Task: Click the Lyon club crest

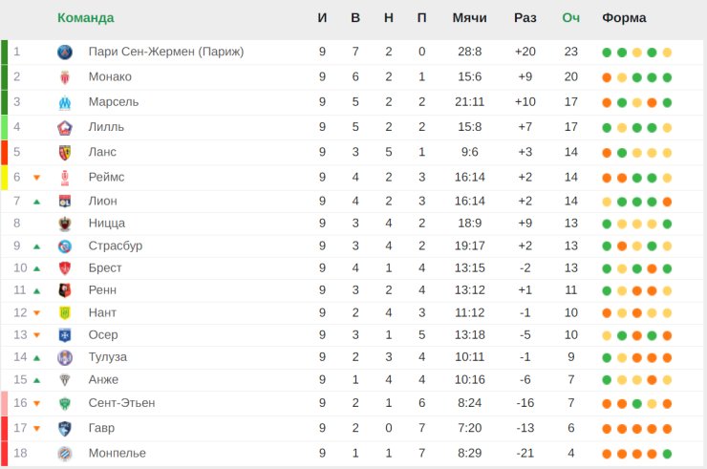Action: (x=65, y=202)
